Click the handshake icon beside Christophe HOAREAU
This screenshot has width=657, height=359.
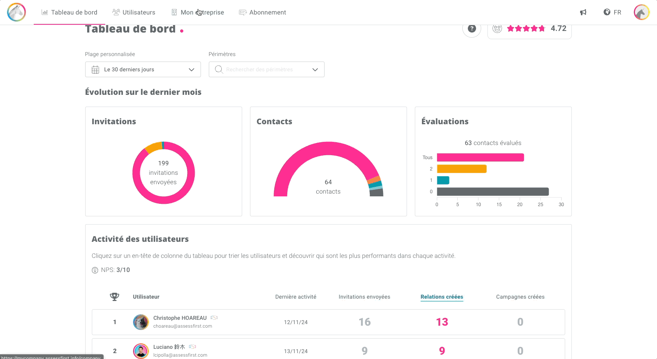pyautogui.click(x=214, y=318)
